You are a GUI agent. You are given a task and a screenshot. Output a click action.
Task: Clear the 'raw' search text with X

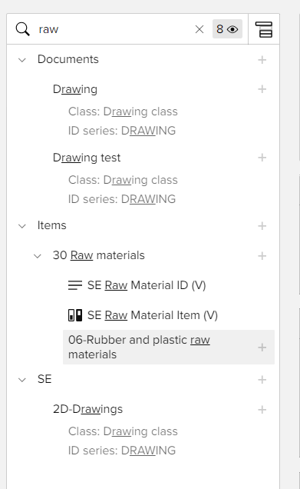pos(199,29)
